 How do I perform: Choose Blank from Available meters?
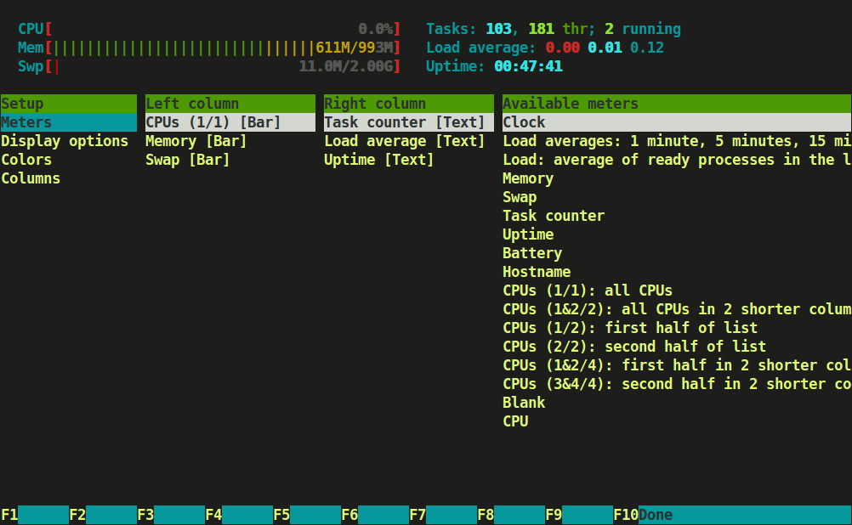524,403
